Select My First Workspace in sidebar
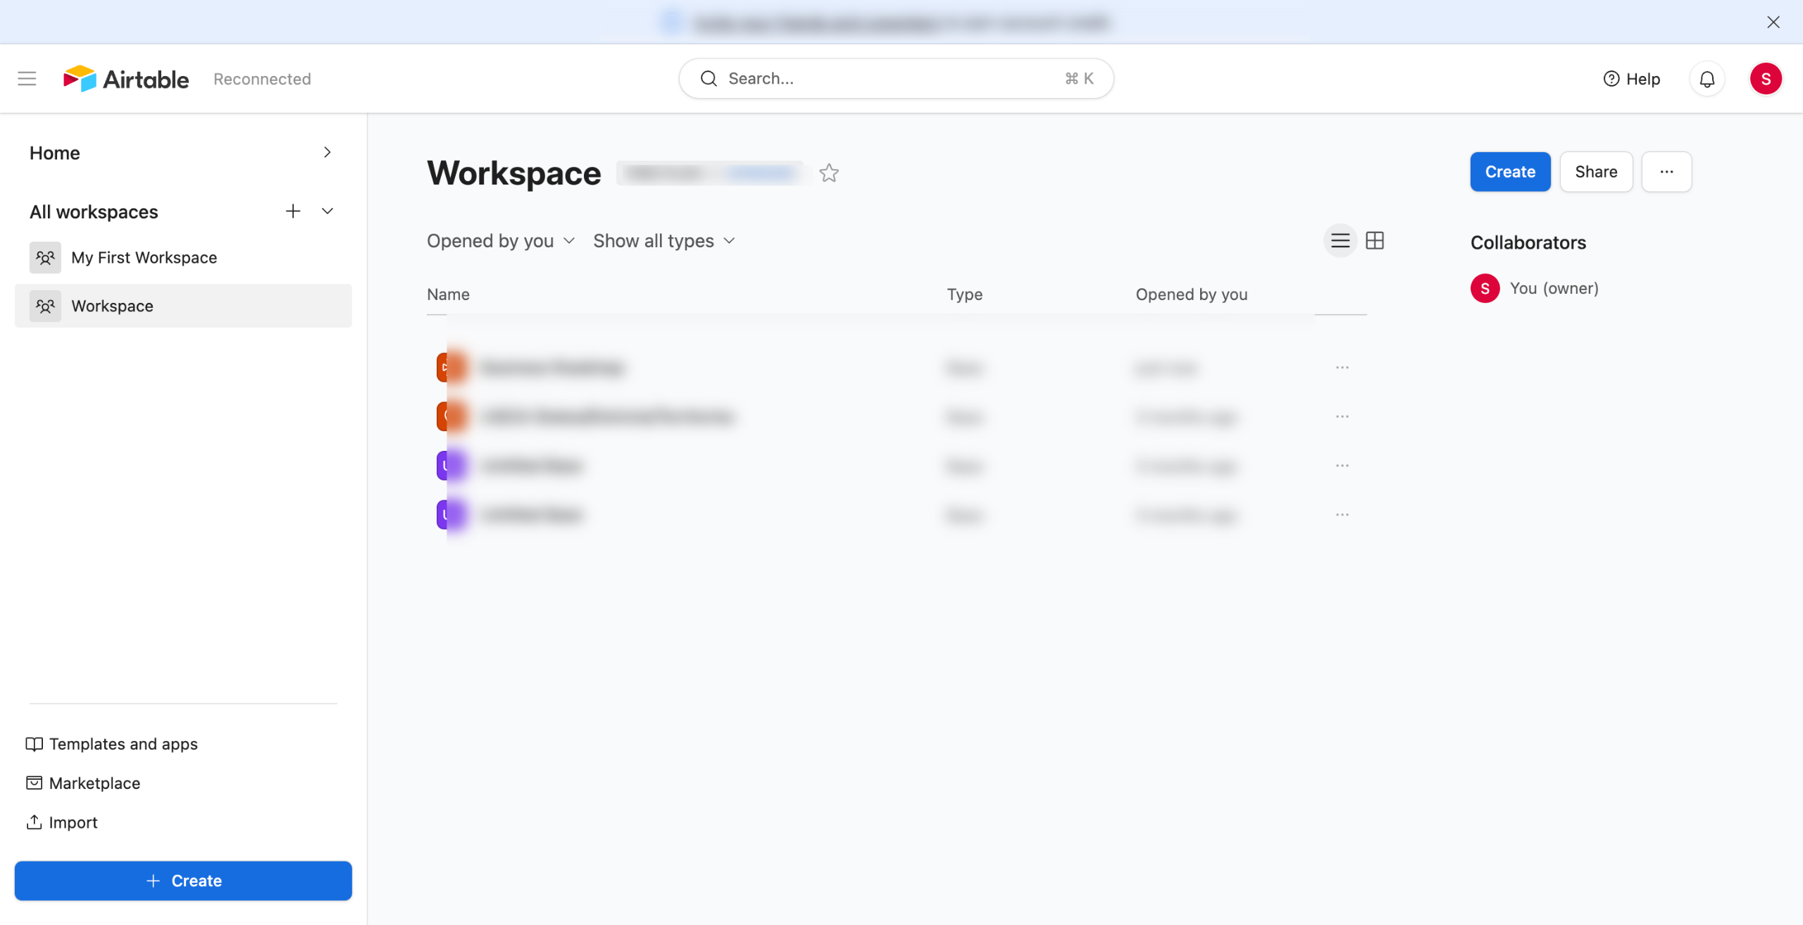Viewport: 1803px width, 925px height. [x=144, y=258]
